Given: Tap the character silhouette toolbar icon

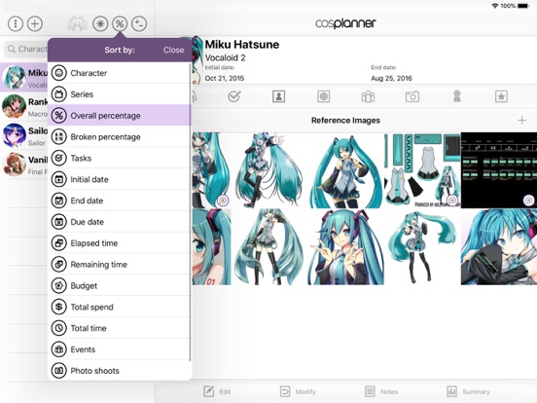Looking at the screenshot, I should (77, 23).
